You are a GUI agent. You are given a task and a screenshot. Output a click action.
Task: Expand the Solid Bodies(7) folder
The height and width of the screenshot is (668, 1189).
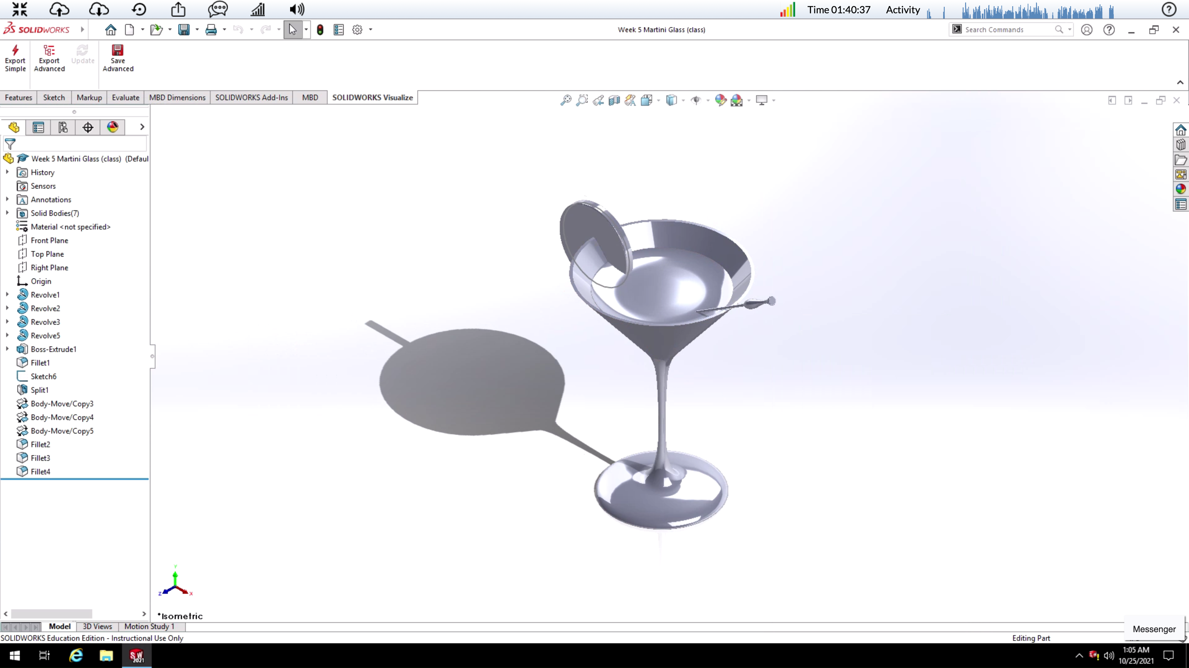coord(7,213)
